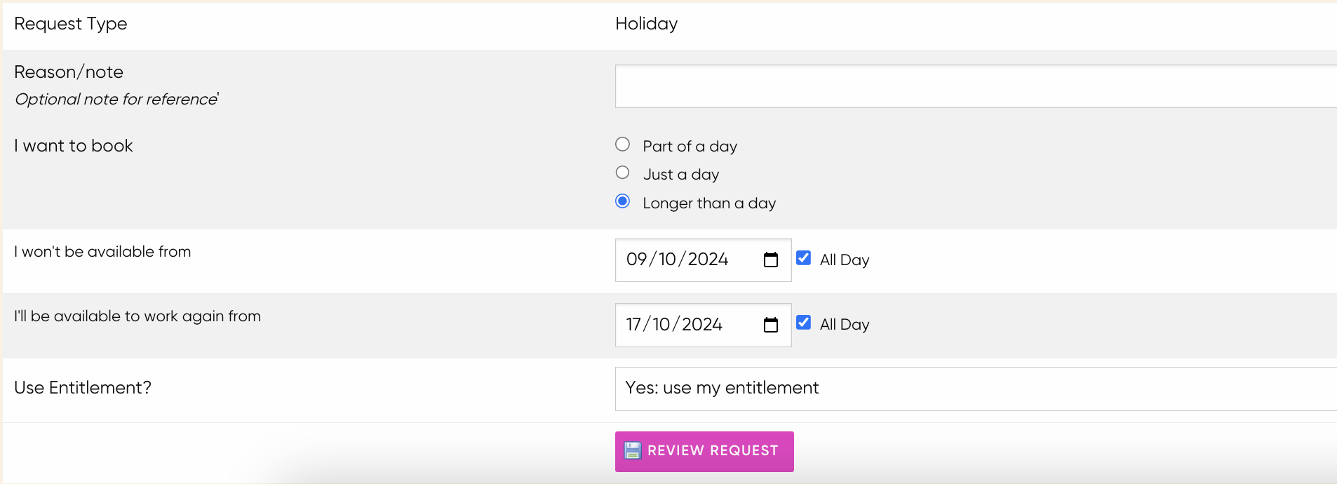This screenshot has height=484, width=1337.
Task: Click the 09/10/2024 start date field
Action: pyautogui.click(x=703, y=260)
